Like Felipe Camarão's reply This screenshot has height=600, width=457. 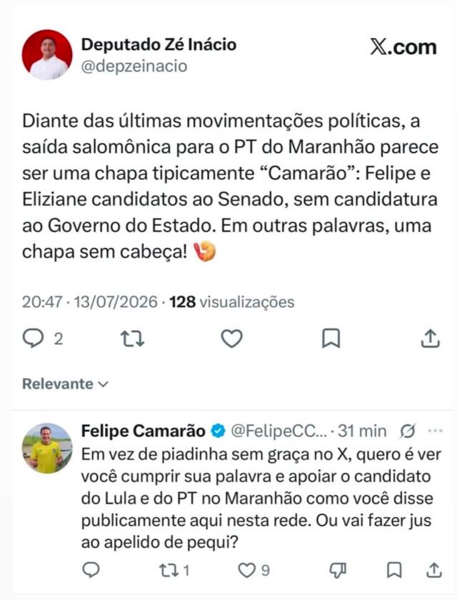(x=246, y=571)
